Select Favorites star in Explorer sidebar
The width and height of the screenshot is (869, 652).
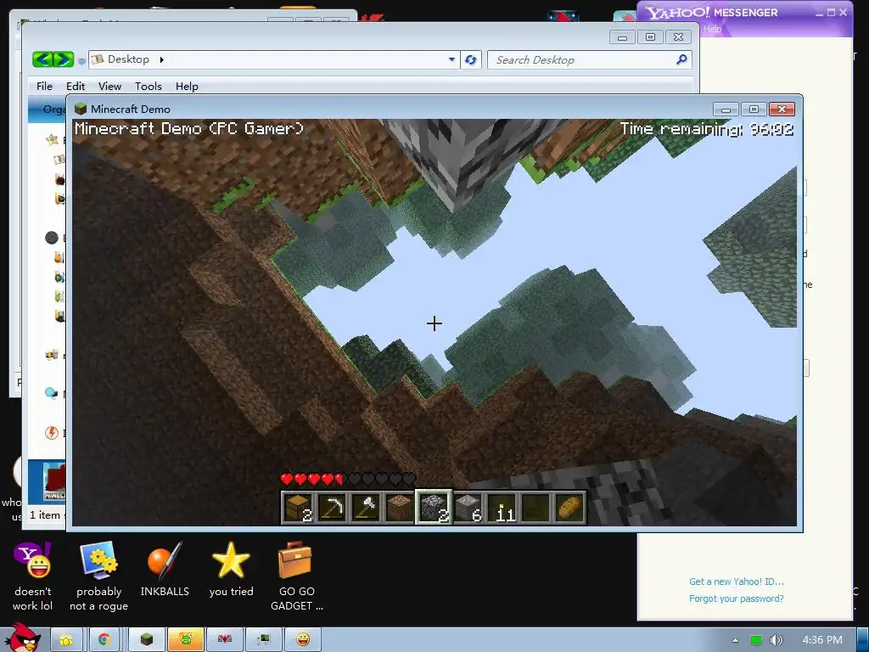point(52,139)
